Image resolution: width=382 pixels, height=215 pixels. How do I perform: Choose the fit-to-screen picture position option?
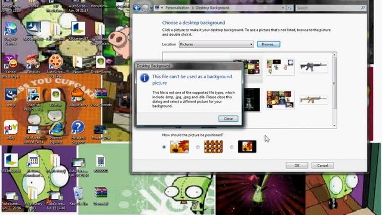pyautogui.click(x=164, y=147)
